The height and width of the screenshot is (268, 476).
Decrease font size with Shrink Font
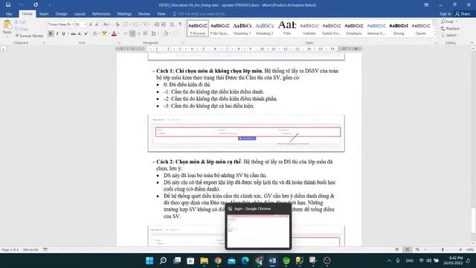[97, 25]
